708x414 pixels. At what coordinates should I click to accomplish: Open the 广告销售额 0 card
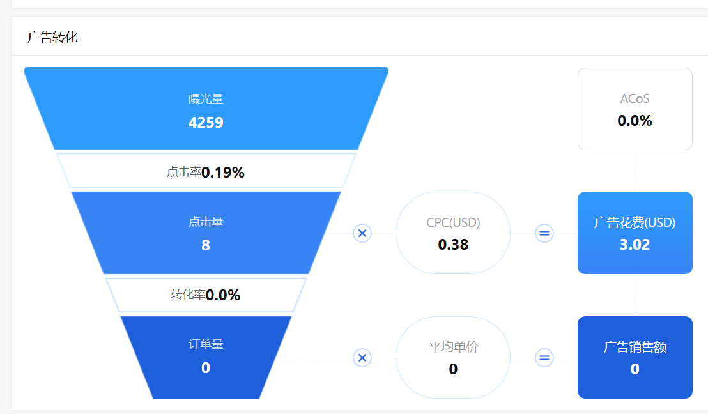coord(635,358)
